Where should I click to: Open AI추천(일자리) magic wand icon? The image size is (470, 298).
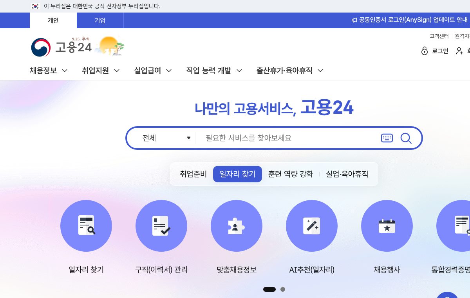click(x=312, y=226)
